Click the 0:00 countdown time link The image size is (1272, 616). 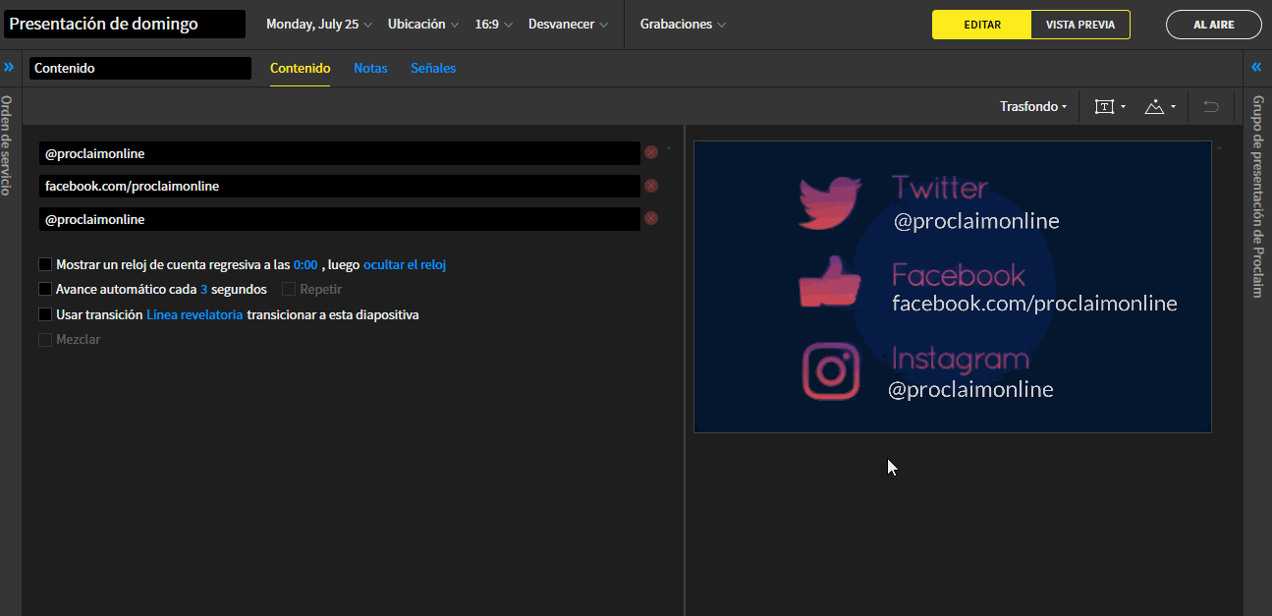tap(305, 264)
